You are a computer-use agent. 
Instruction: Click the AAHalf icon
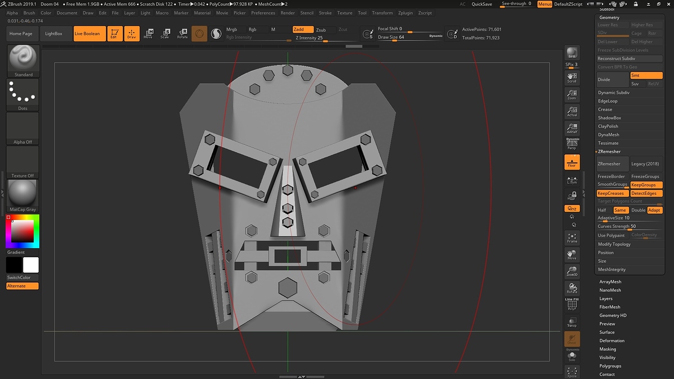pyautogui.click(x=572, y=128)
